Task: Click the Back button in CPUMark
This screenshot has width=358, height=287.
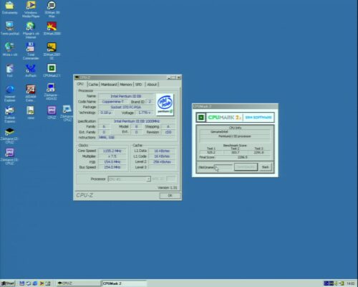Action: tap(265, 167)
